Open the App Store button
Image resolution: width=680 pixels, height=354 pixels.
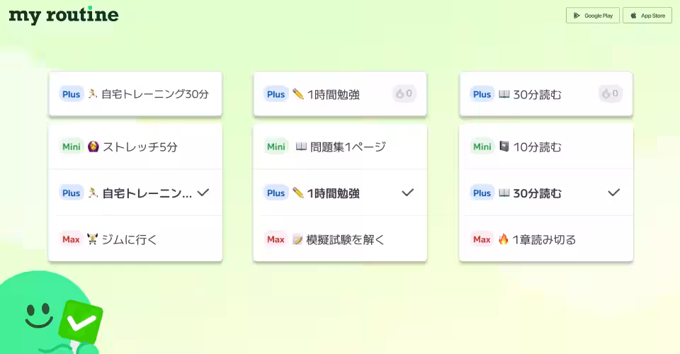(x=647, y=16)
